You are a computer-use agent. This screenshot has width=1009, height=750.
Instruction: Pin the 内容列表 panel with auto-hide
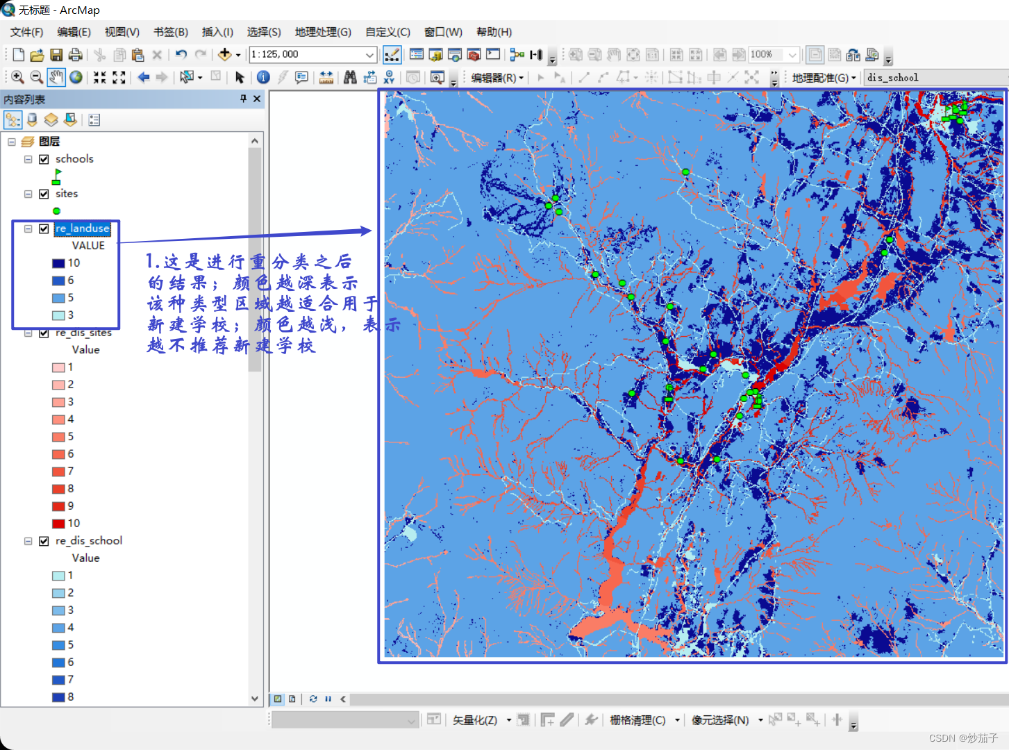243,99
